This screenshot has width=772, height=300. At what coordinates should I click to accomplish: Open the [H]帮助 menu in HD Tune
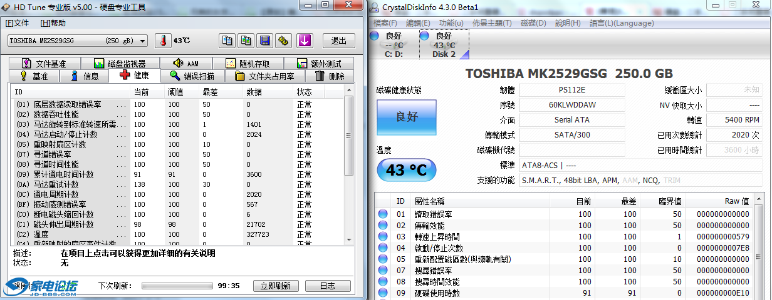53,22
